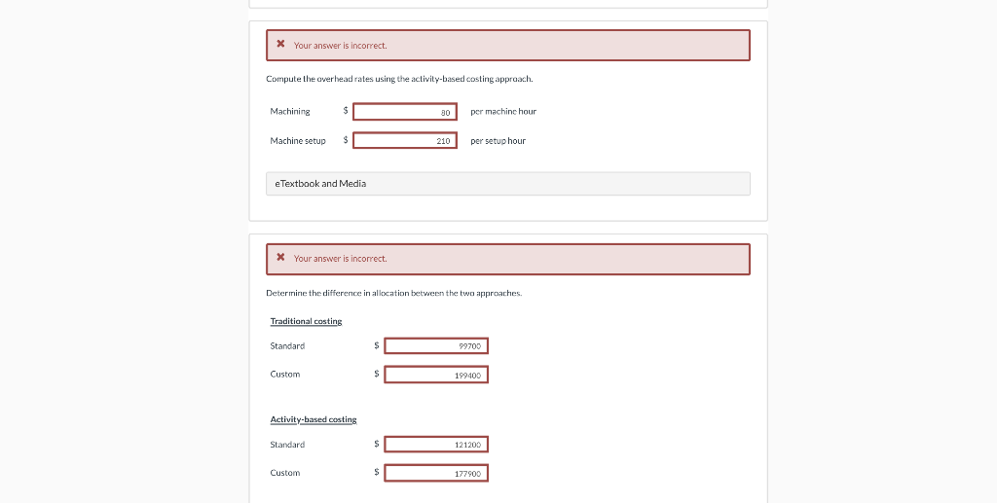Click the second 'Your answer is incorrect.' message
The image size is (997, 503).
tap(340, 259)
